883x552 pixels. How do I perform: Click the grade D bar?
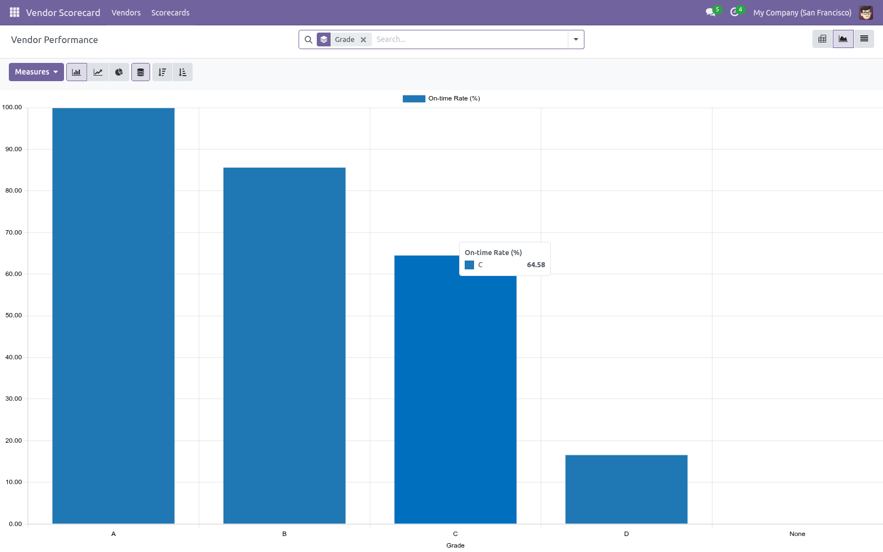coord(626,489)
